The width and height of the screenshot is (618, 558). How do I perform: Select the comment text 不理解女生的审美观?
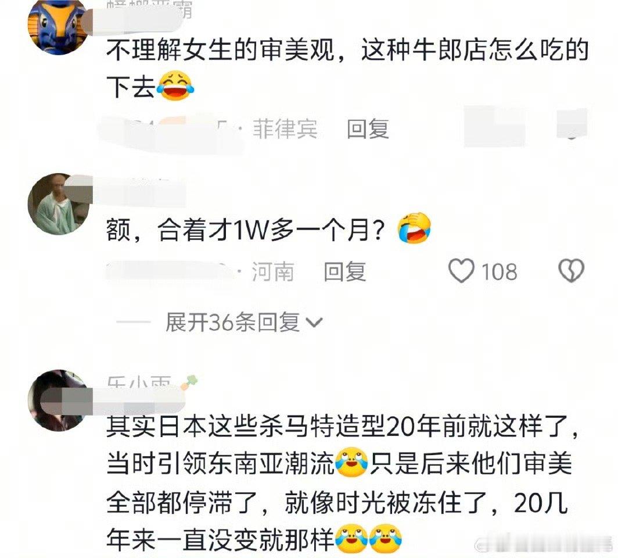(220, 50)
